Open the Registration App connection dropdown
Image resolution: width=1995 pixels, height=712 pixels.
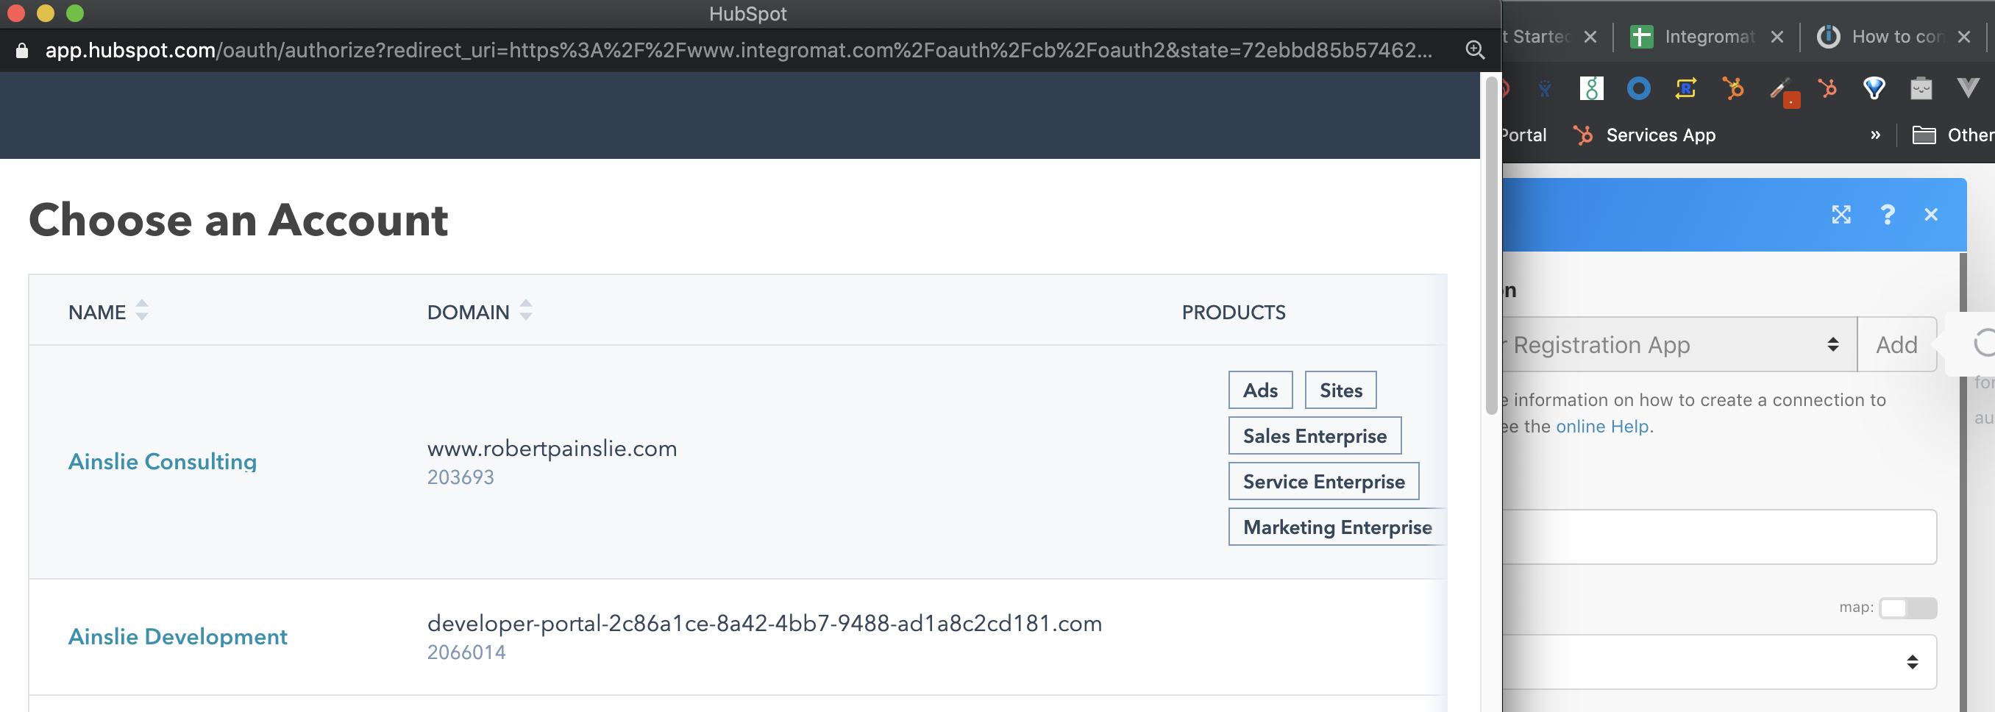(x=1679, y=345)
